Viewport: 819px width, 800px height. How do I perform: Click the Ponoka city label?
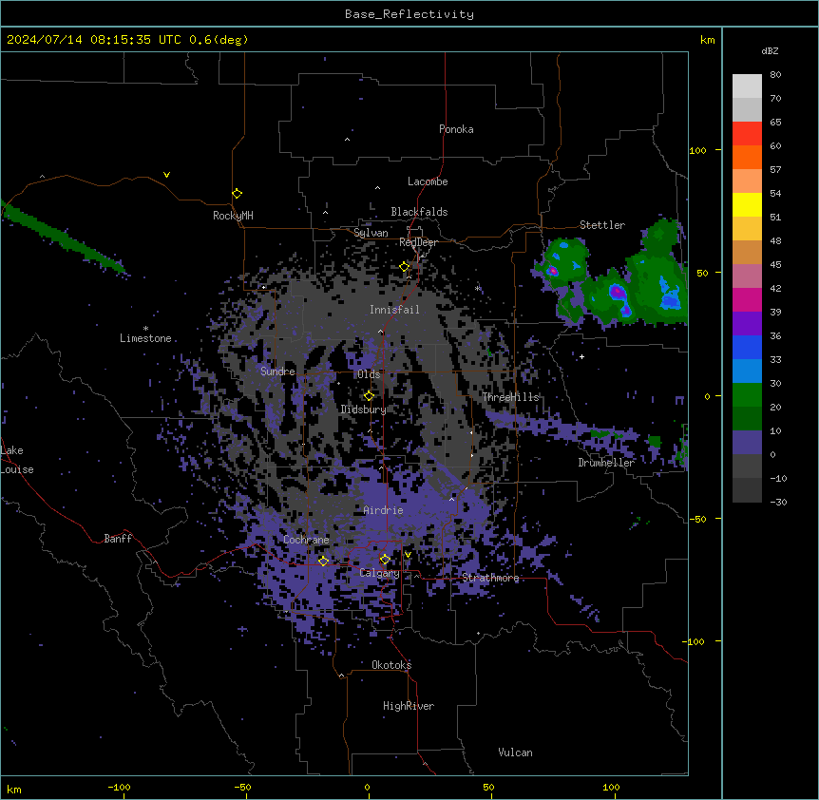pyautogui.click(x=456, y=129)
